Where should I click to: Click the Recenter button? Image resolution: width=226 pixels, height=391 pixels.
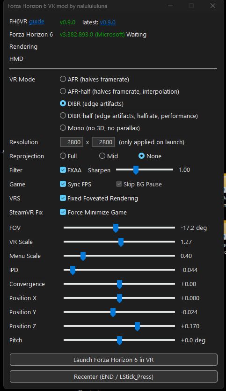(x=114, y=376)
